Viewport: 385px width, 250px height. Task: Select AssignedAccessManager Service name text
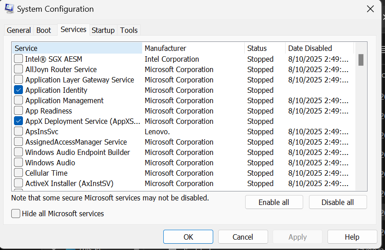[x=76, y=142]
